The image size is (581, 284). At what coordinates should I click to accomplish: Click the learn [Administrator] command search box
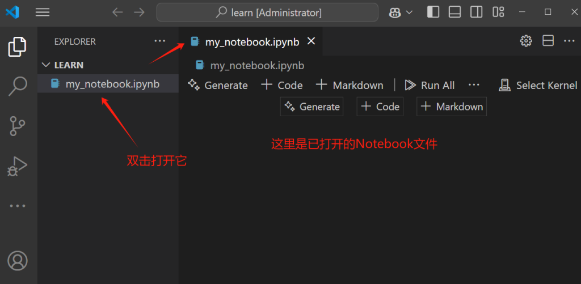(x=267, y=12)
